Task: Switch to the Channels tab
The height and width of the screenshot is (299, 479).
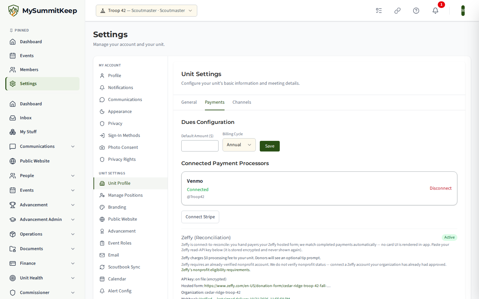Action: point(242,102)
